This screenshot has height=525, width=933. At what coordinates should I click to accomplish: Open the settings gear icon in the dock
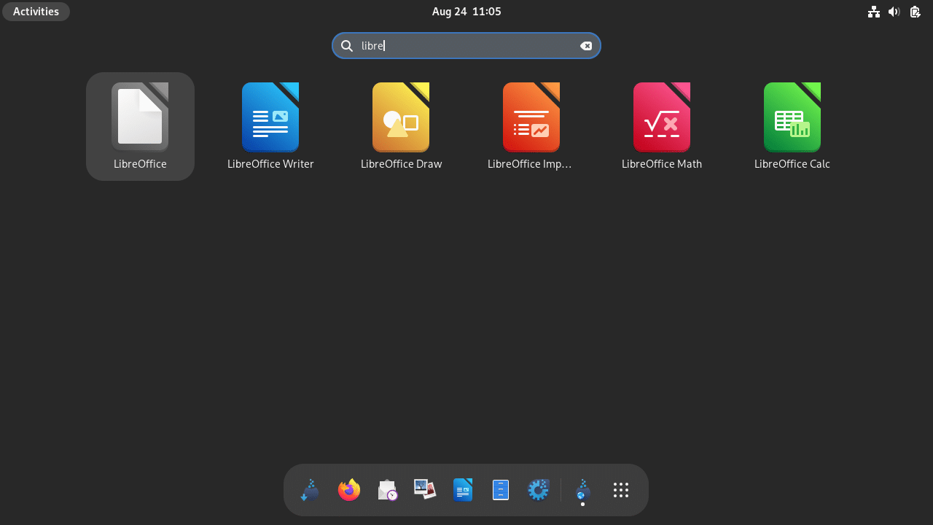click(539, 490)
